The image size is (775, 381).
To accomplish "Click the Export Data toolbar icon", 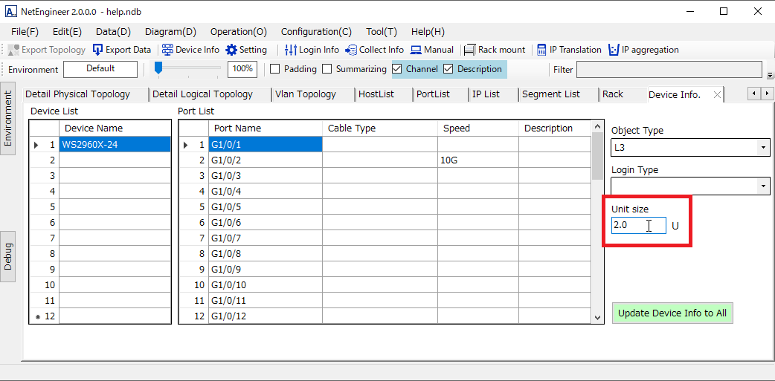I will pyautogui.click(x=98, y=50).
